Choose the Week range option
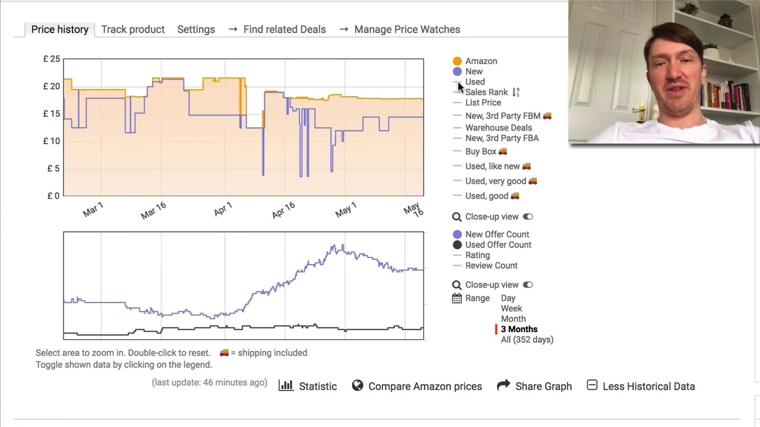 click(511, 308)
